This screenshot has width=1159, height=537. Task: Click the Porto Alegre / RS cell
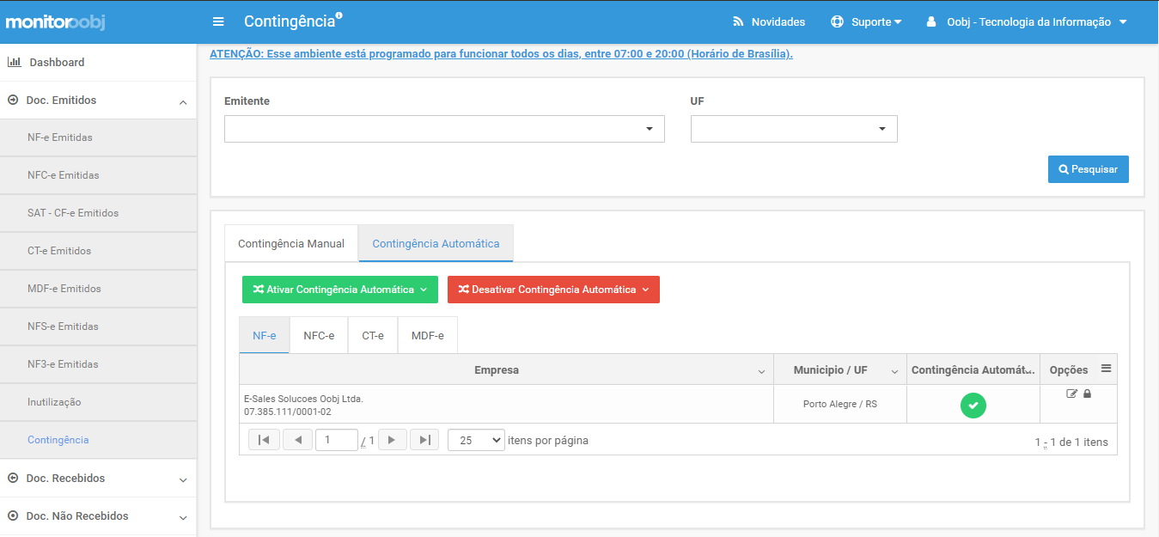(x=840, y=404)
